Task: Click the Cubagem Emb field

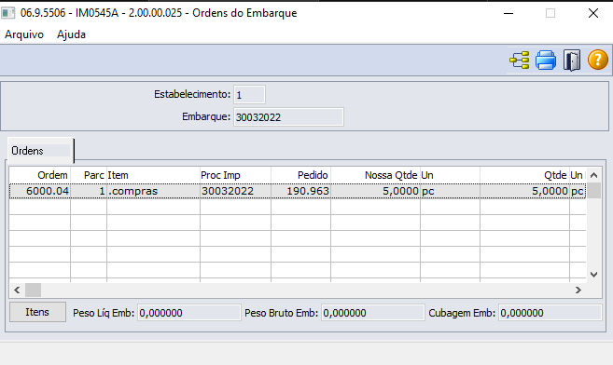Action: pyautogui.click(x=550, y=313)
